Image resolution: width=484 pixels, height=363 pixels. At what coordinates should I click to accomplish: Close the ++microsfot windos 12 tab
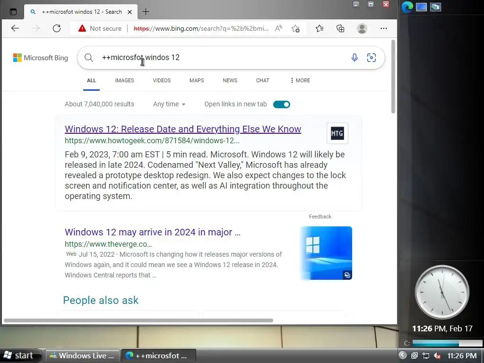[x=130, y=12]
